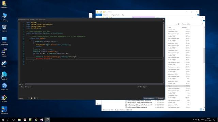Select dnSpy.Roslyn.CSharp.EditorFeatures.xml file

click(x=140, y=105)
